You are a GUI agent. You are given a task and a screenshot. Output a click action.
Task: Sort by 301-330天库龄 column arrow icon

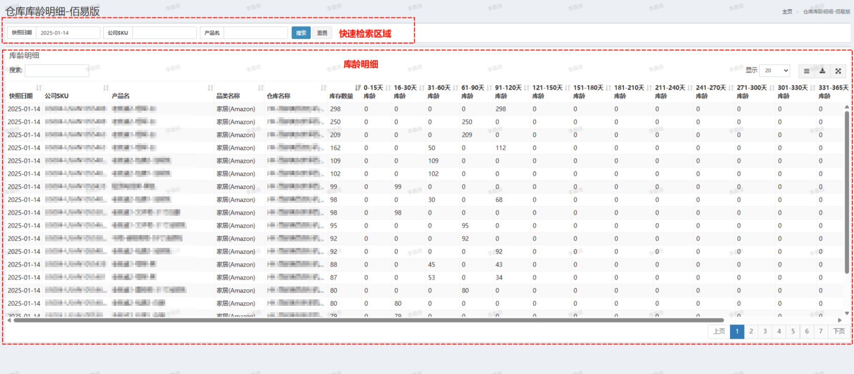coord(812,87)
